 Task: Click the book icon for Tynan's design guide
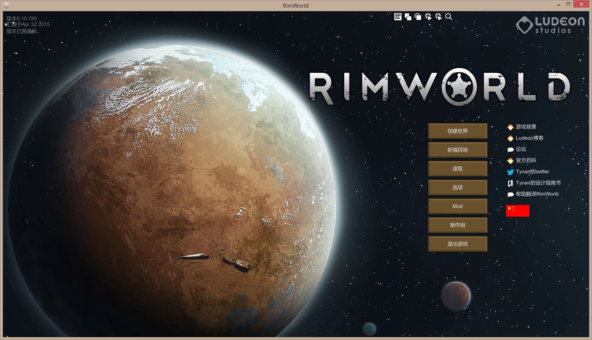(x=511, y=183)
